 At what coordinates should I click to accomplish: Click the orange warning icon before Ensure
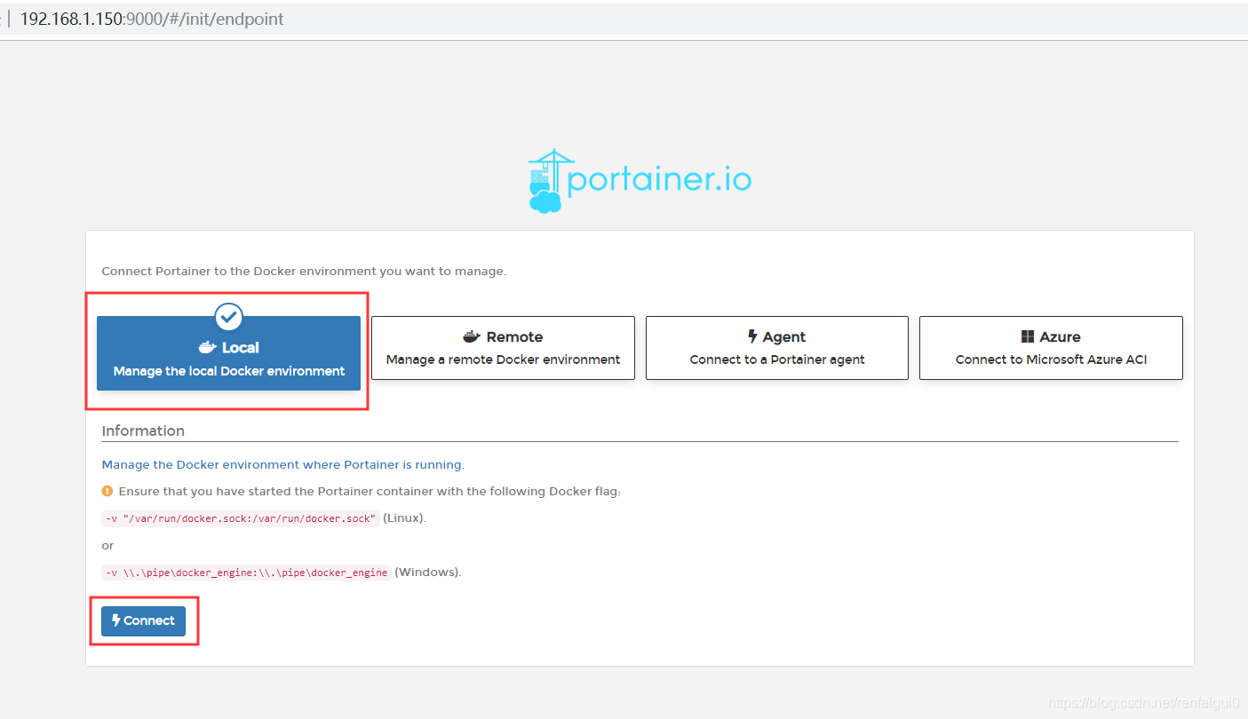click(x=107, y=491)
